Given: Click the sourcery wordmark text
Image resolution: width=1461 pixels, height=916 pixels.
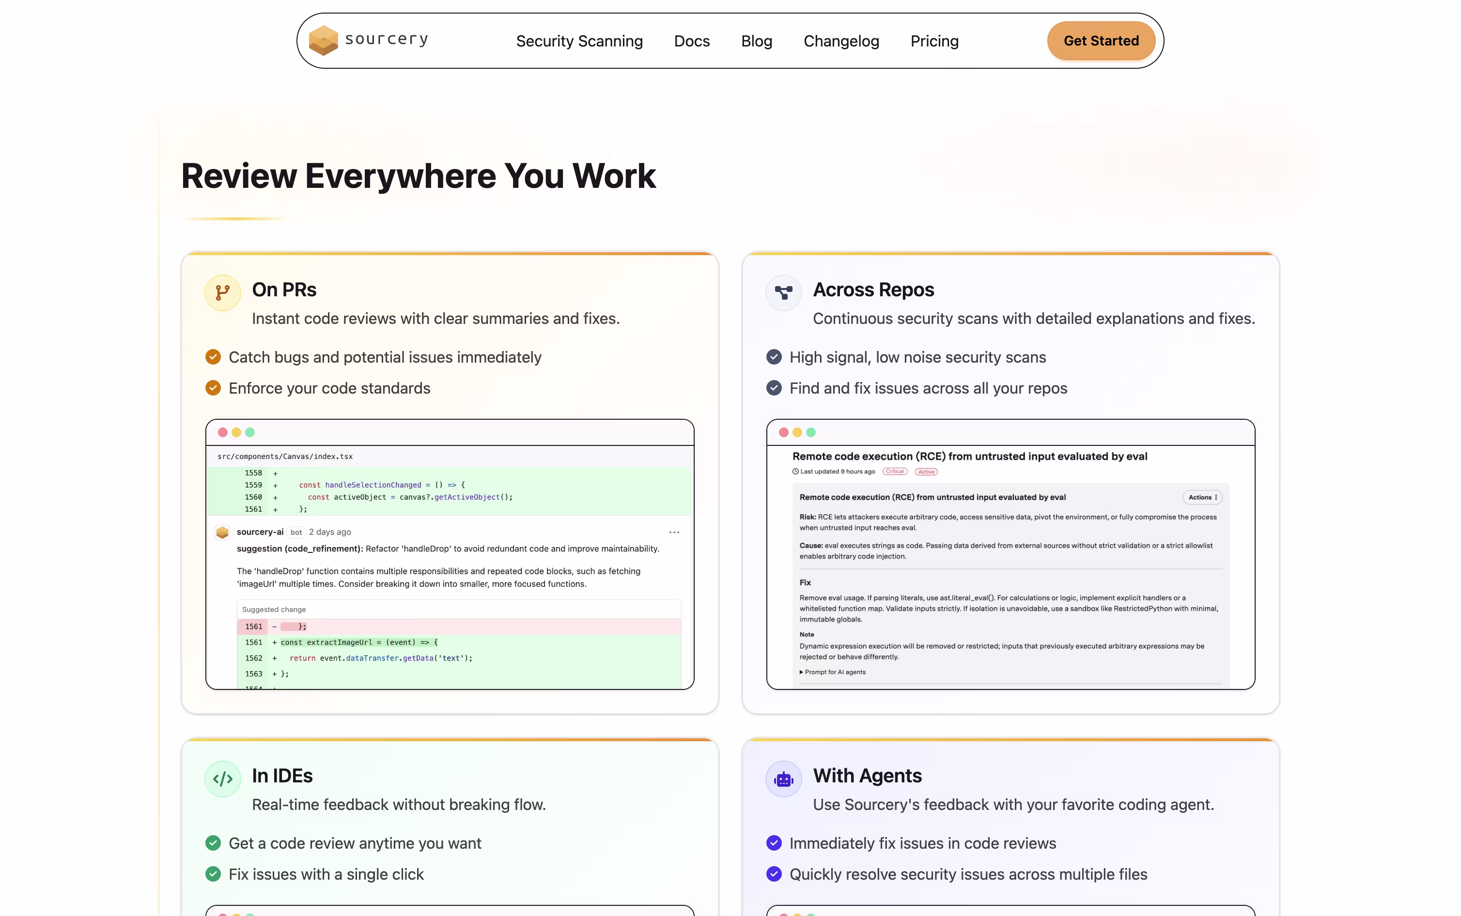Looking at the screenshot, I should coord(386,40).
